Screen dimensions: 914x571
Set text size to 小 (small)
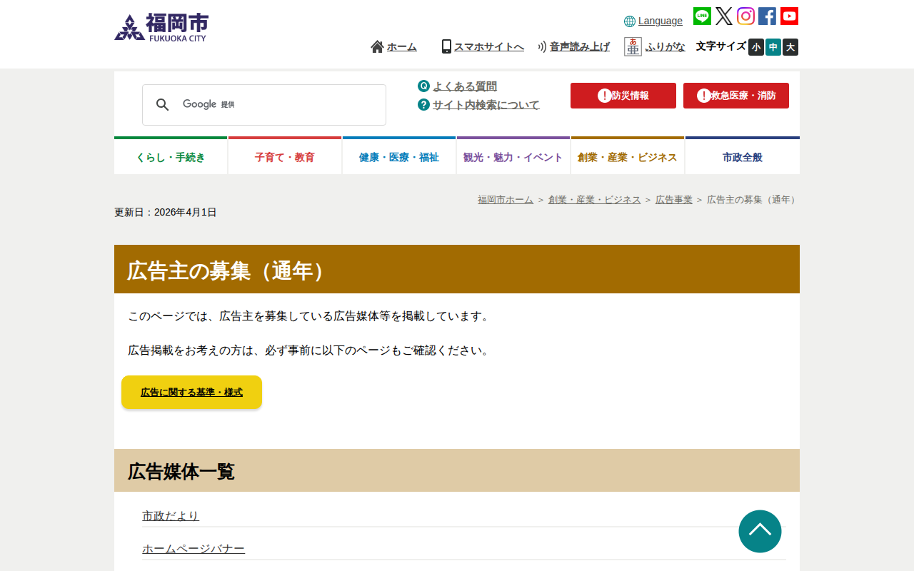[x=755, y=47]
